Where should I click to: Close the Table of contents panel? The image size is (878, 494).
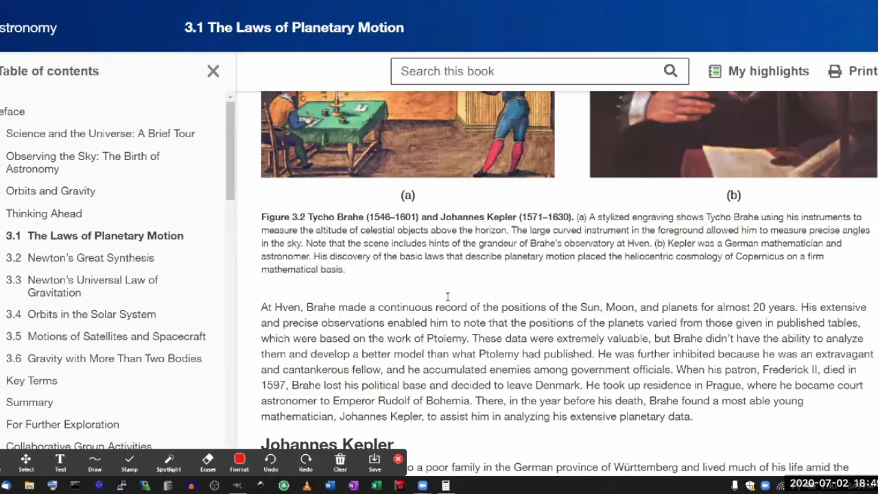(x=213, y=71)
